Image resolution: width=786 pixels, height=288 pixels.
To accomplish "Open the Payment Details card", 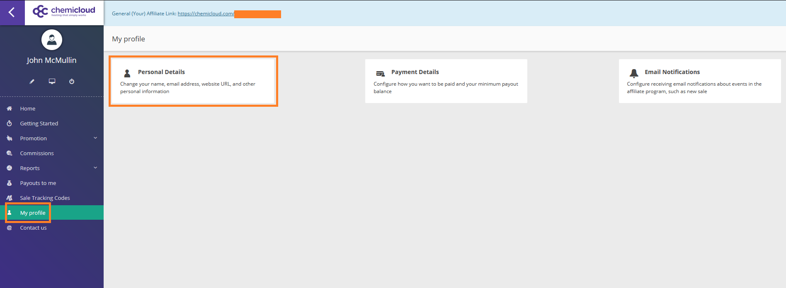I will tap(446, 81).
